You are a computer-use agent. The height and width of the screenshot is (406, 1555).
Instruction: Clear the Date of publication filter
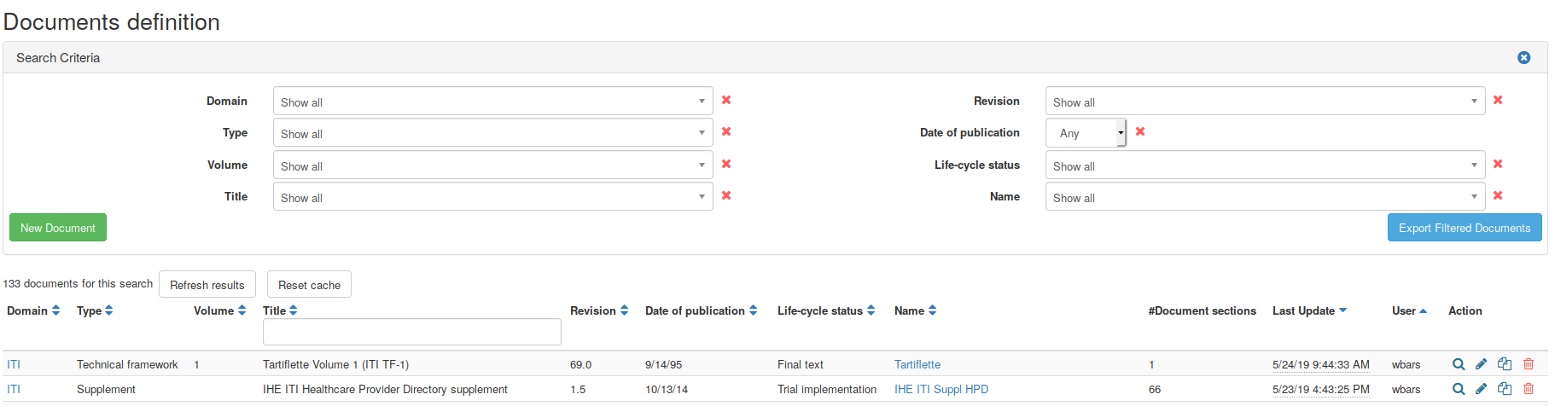pos(1140,132)
